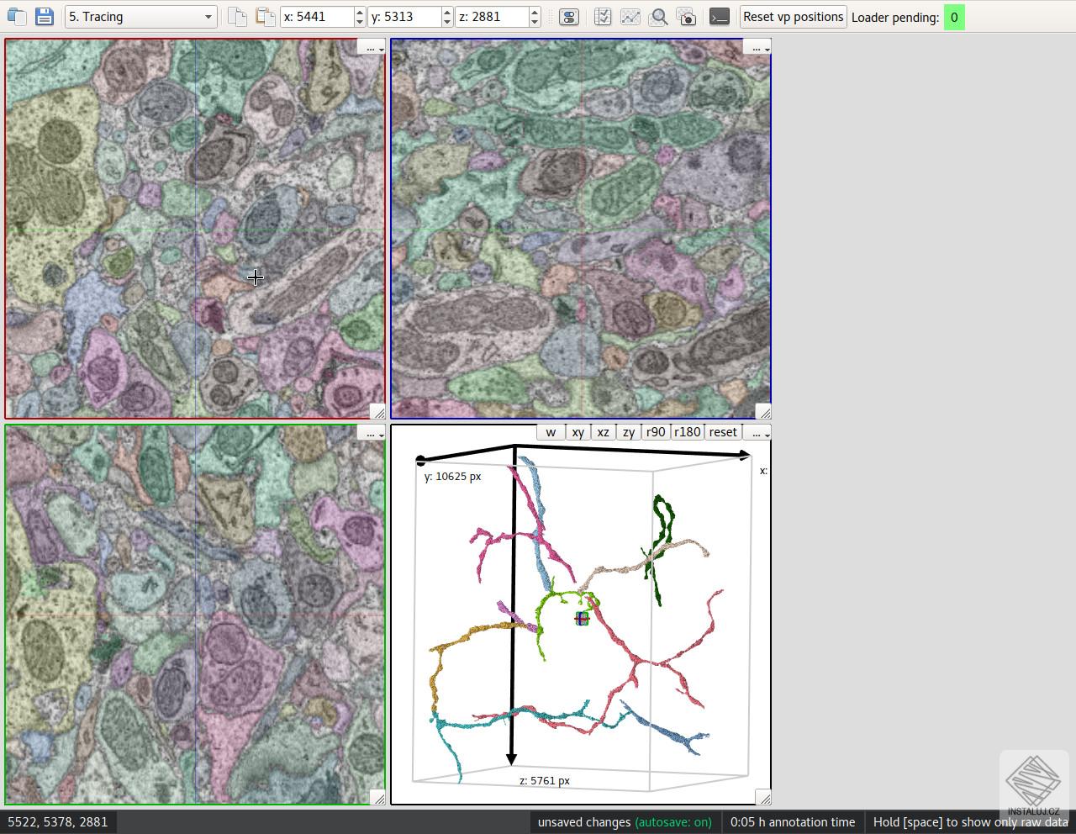Viewport: 1076px width, 834px height.
Task: Increment the x coordinate spinner
Action: click(x=360, y=13)
